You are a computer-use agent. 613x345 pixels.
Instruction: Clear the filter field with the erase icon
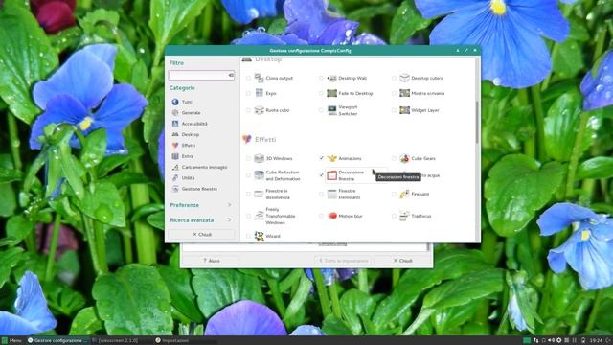coord(231,75)
